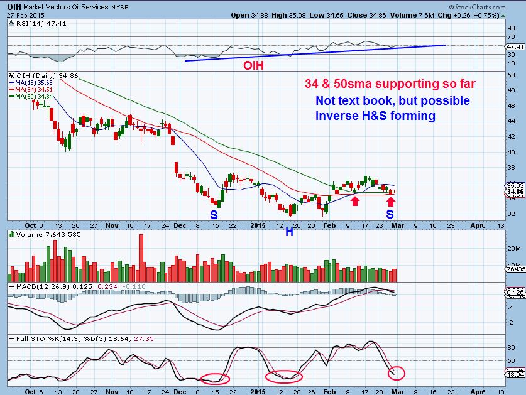Click the 27.35 stochastic %D value
526x395 pixels.
click(144, 338)
